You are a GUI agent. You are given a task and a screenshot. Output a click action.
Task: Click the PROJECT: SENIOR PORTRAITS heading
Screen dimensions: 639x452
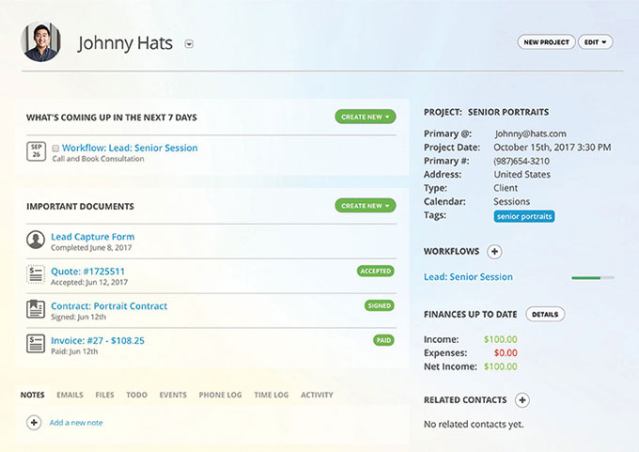[x=486, y=112]
